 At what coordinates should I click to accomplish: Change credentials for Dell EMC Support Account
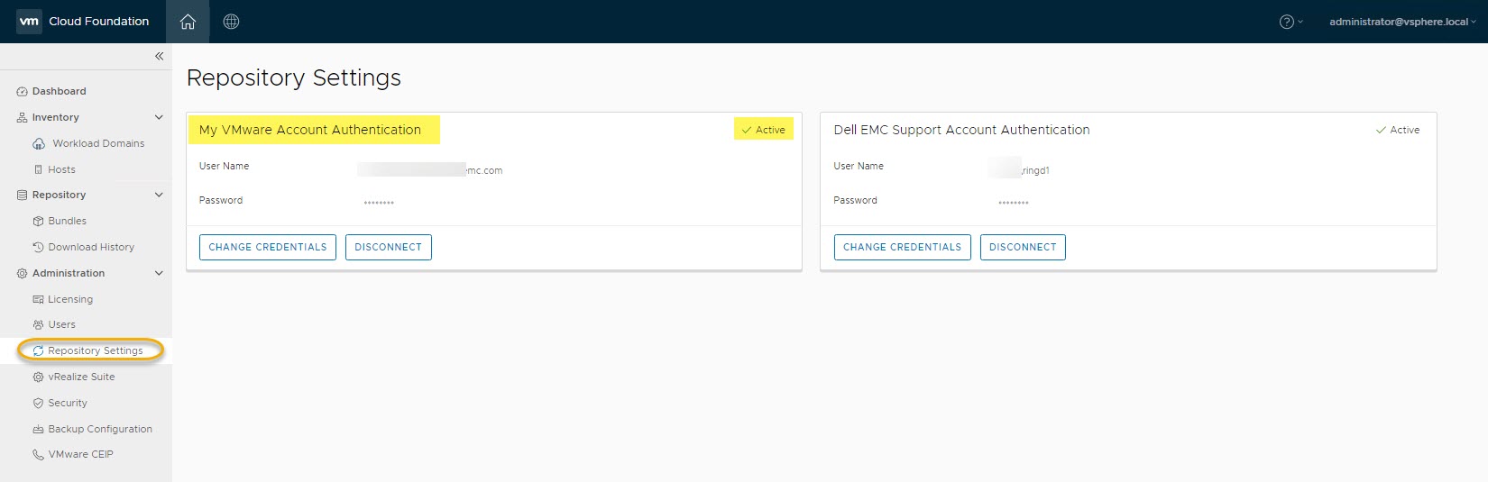point(902,247)
